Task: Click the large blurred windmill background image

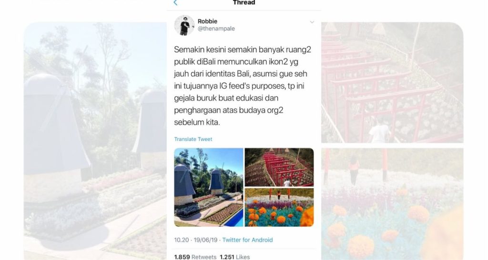Action: [95, 141]
